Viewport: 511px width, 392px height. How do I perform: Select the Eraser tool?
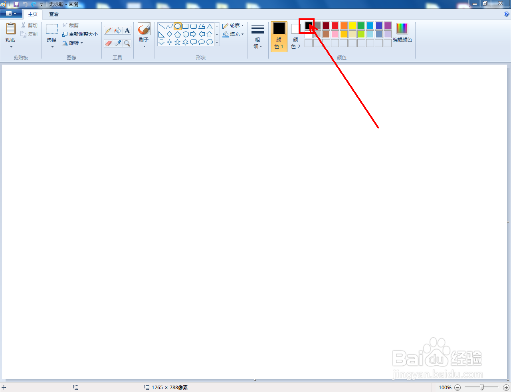click(108, 43)
